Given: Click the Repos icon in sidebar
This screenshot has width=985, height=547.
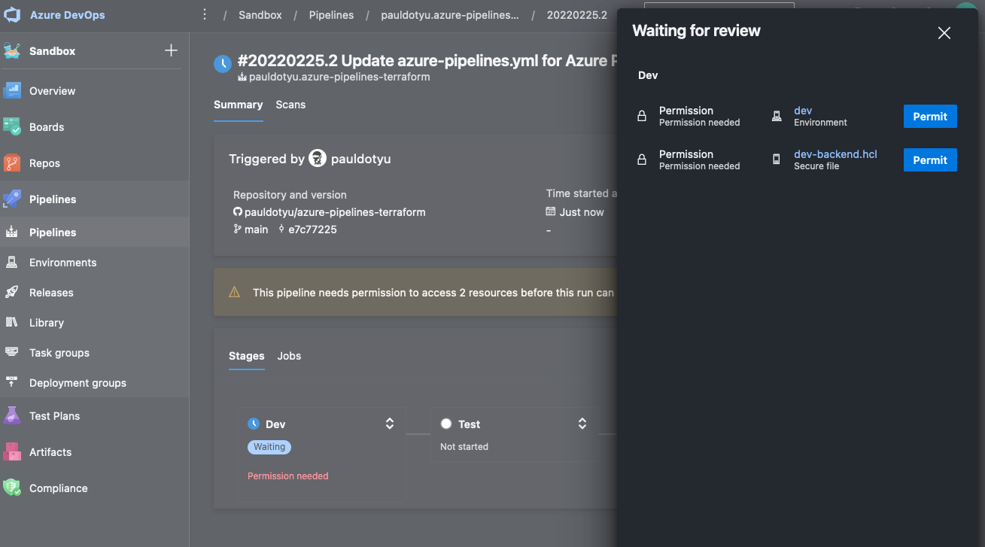Looking at the screenshot, I should coord(12,163).
